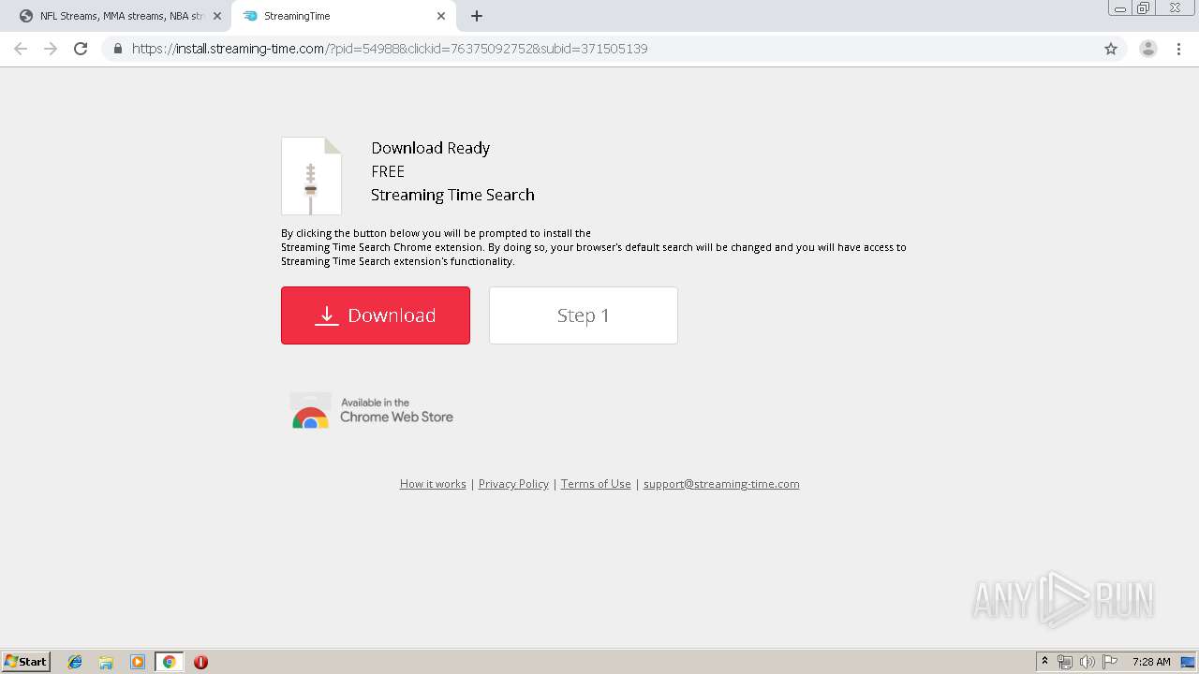Click the support@streaming-time.com email link
This screenshot has height=674, width=1199.
point(721,484)
